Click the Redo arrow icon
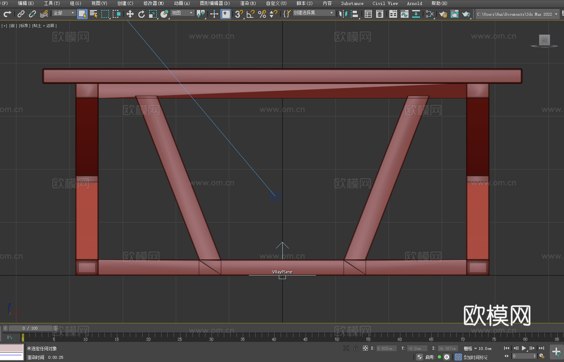The width and height of the screenshot is (564, 362). [7, 14]
